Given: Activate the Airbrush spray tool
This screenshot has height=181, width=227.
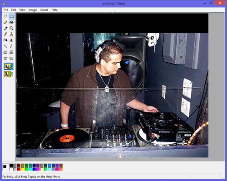Looking at the screenshot, I should [5, 40].
